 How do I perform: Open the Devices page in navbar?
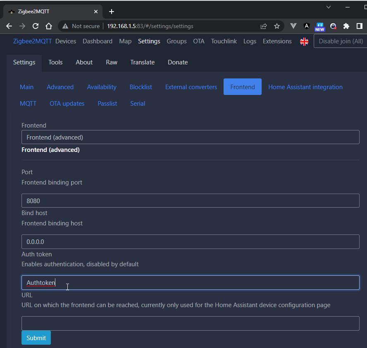[66, 41]
